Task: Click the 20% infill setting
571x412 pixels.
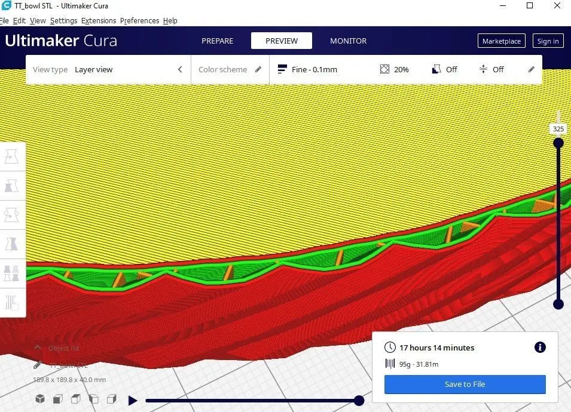Action: click(395, 69)
